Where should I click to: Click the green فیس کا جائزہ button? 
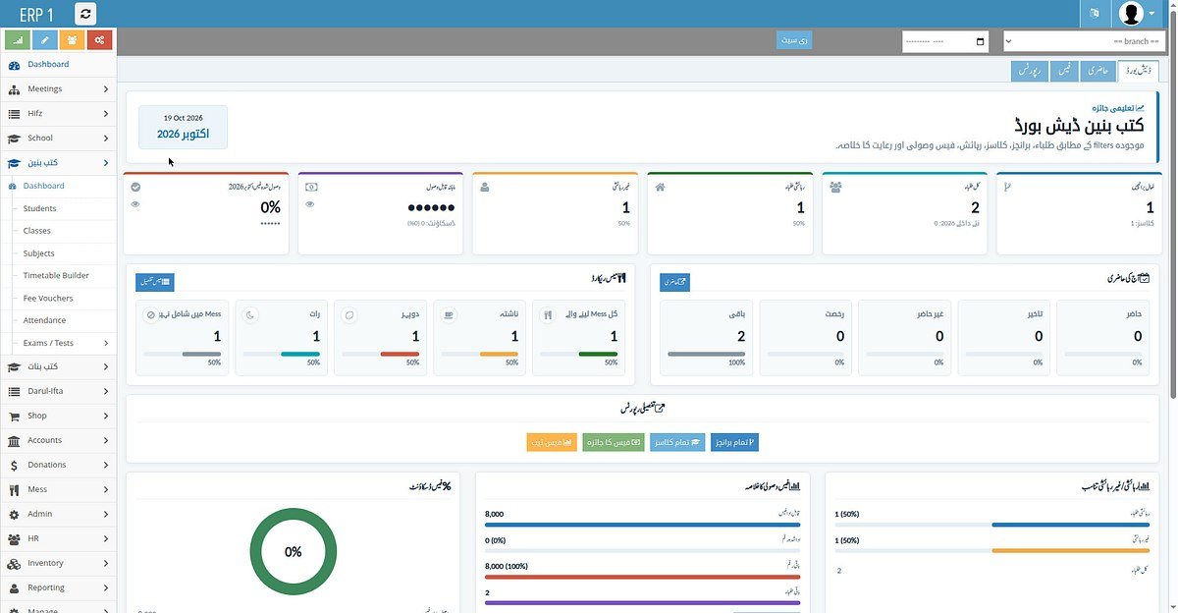pos(614,442)
